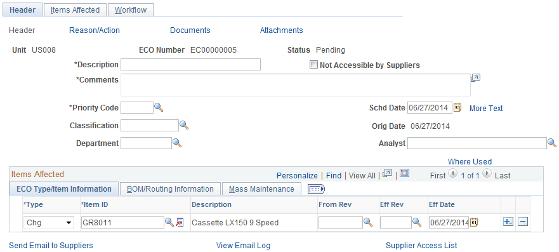Open the View Email Log link

pyautogui.click(x=243, y=246)
